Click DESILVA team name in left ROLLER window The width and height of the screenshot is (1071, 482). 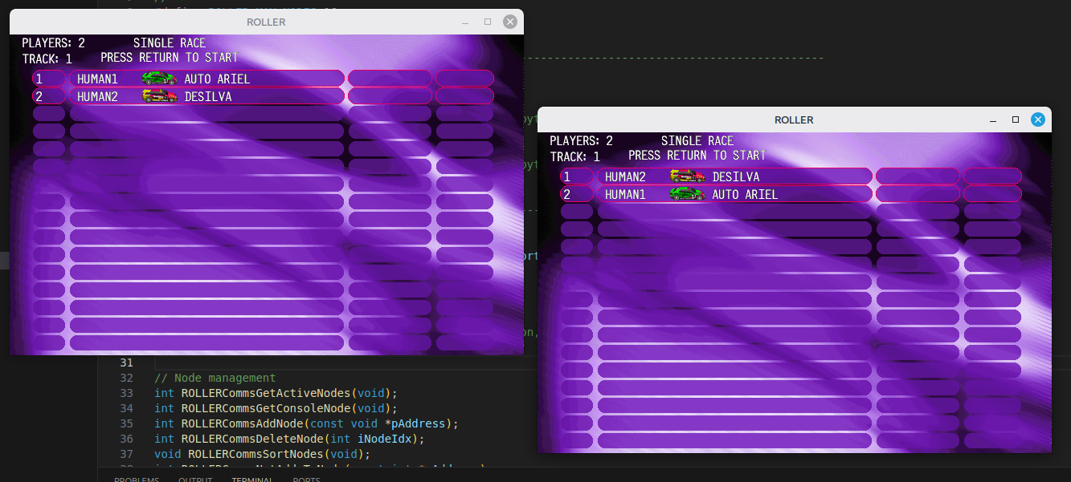[208, 97]
